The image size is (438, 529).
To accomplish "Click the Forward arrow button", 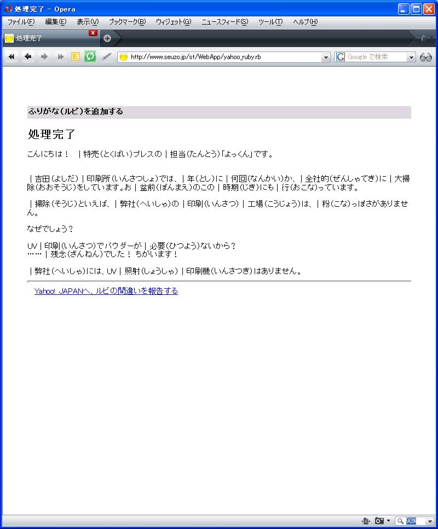I will (x=44, y=57).
